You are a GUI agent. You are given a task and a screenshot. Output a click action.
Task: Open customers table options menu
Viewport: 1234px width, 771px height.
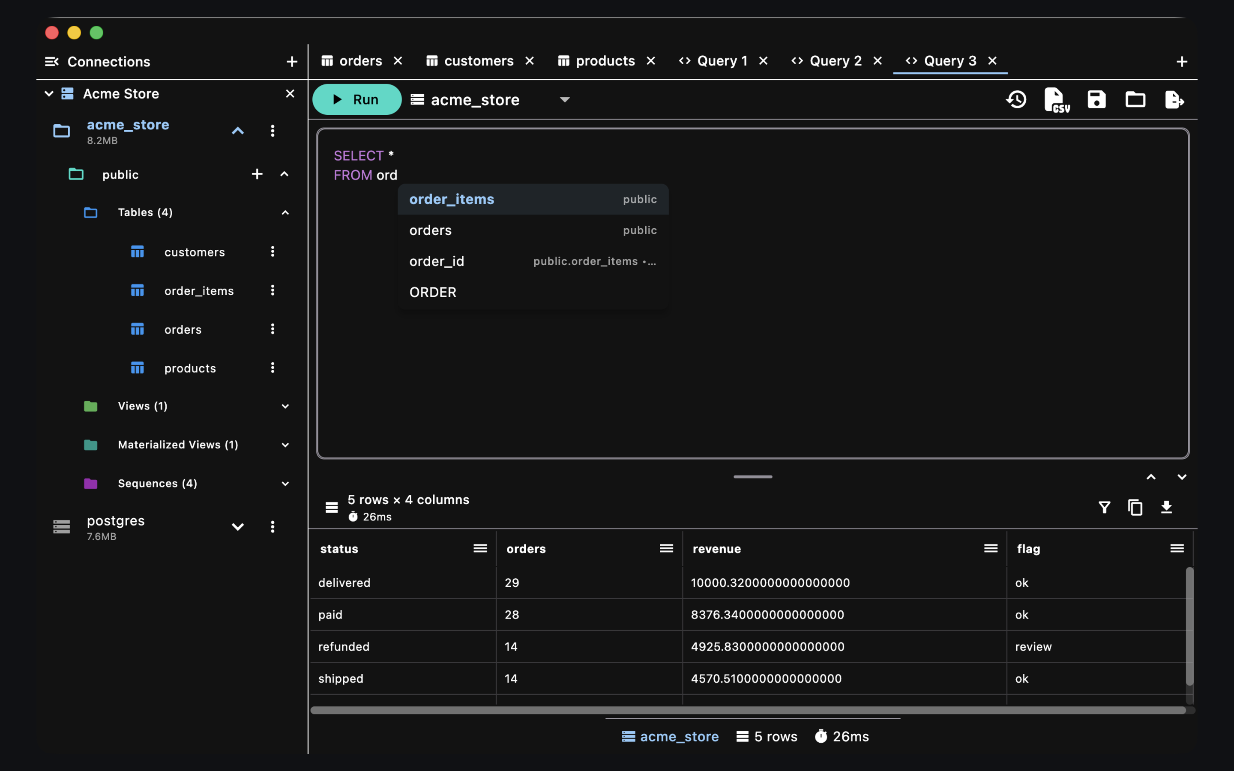[x=273, y=251]
